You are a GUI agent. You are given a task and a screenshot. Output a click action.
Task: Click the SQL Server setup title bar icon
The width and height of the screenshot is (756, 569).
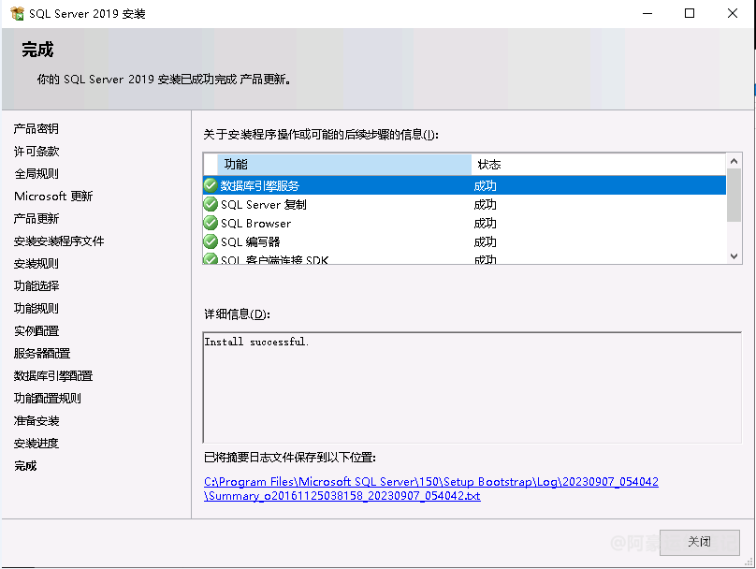click(x=17, y=13)
